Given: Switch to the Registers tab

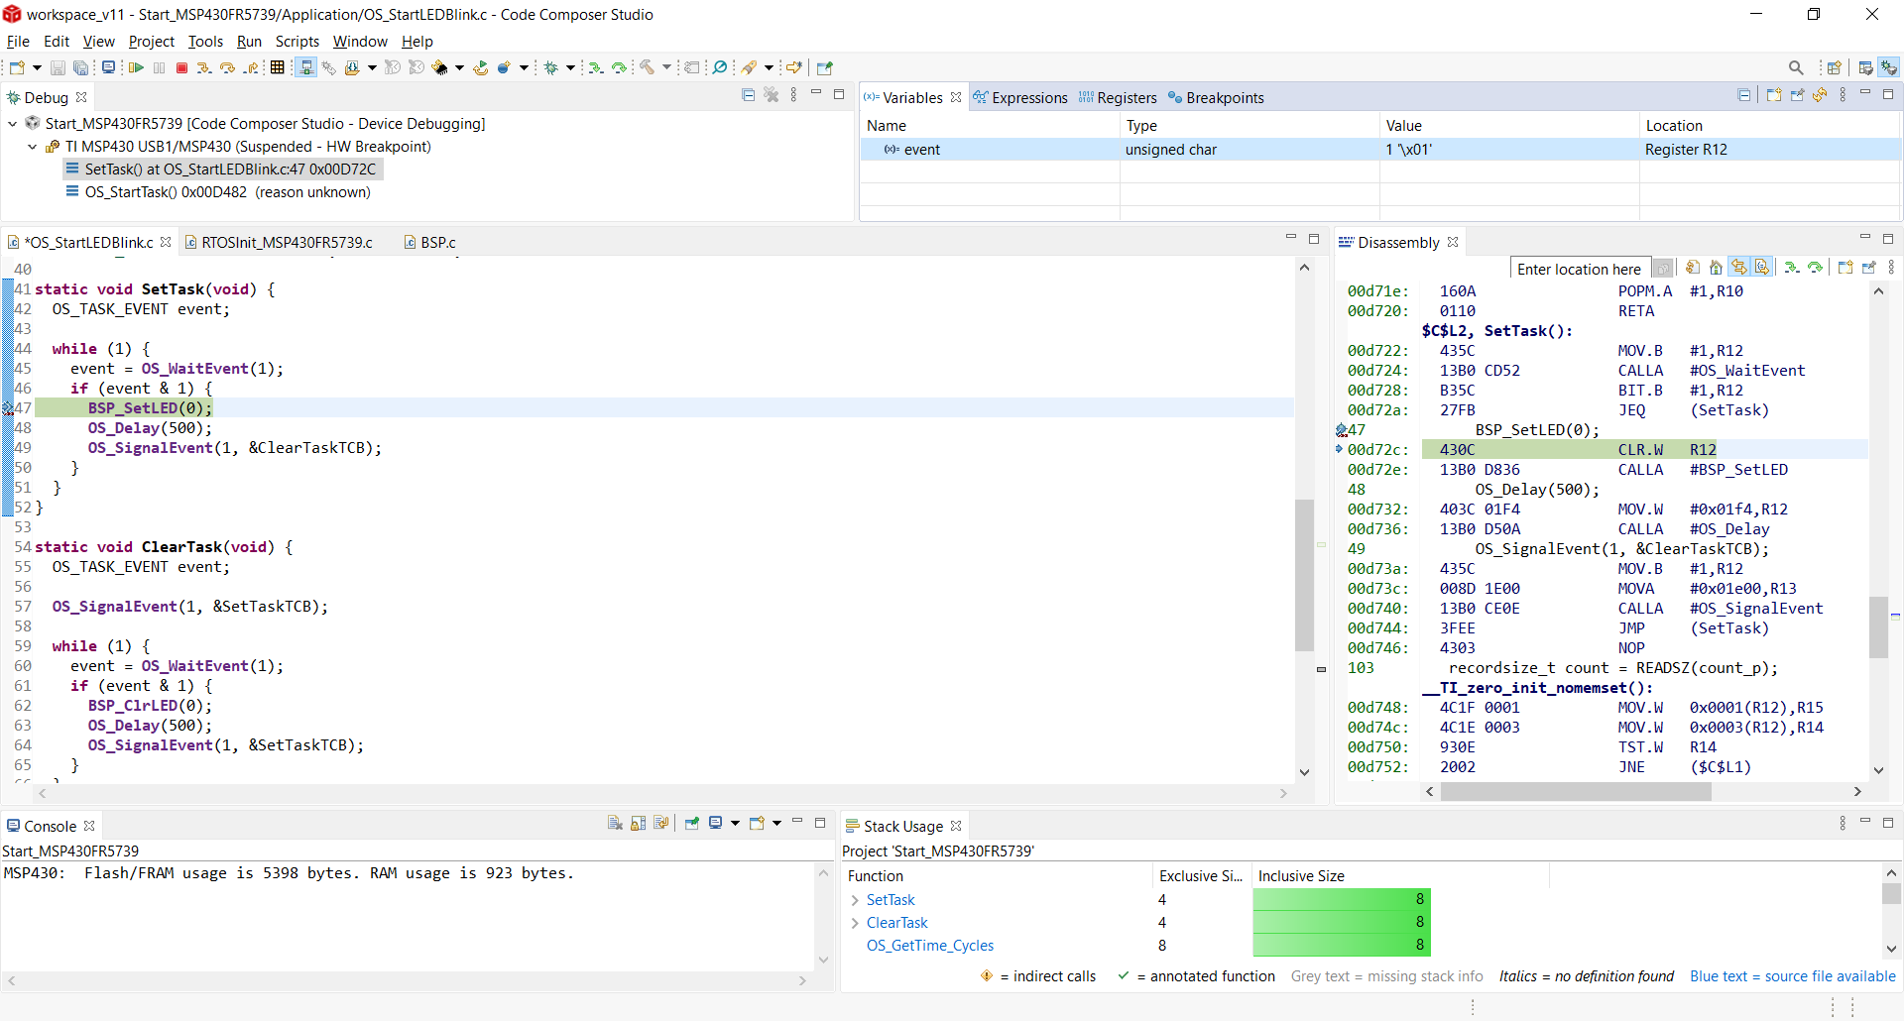Looking at the screenshot, I should pyautogui.click(x=1118, y=97).
